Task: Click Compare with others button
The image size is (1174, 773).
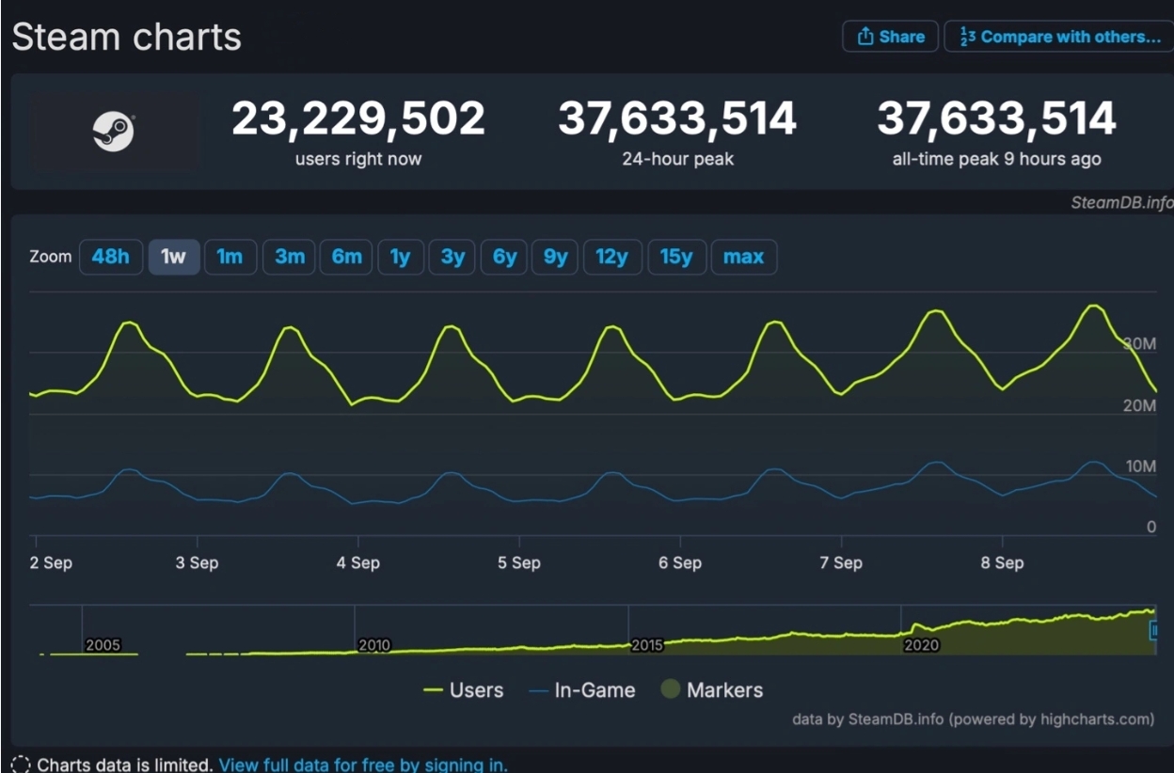Action: click(x=1059, y=37)
